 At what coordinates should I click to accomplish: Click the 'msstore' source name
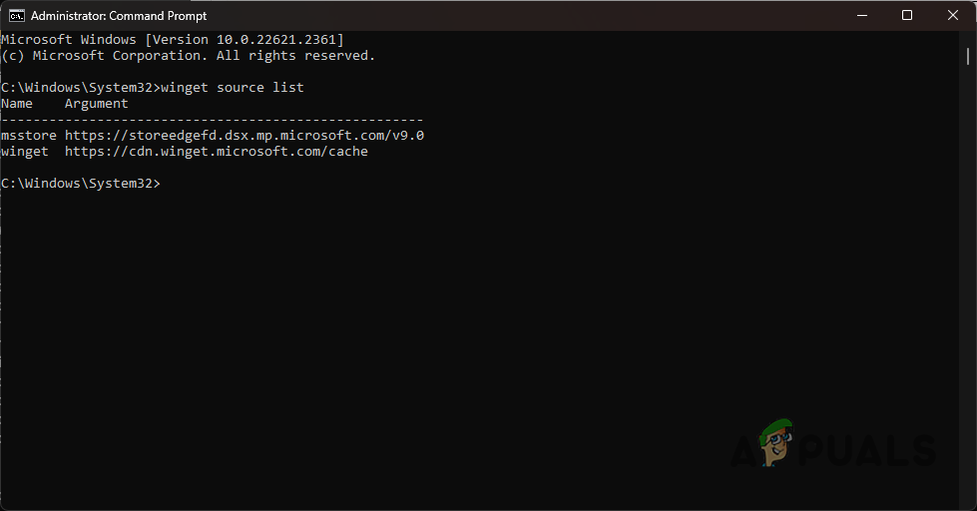[x=29, y=135]
